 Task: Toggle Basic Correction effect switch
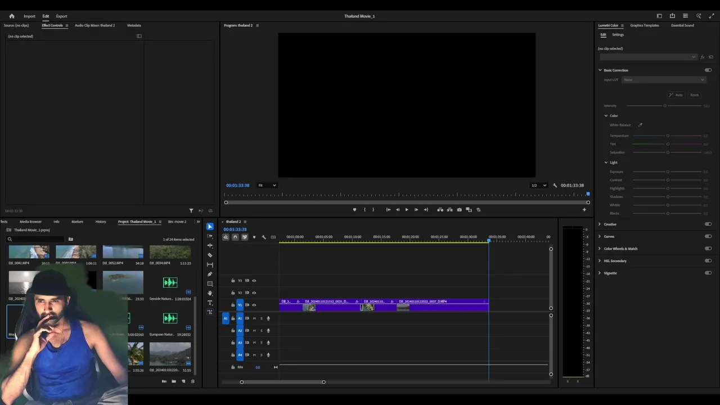click(708, 70)
